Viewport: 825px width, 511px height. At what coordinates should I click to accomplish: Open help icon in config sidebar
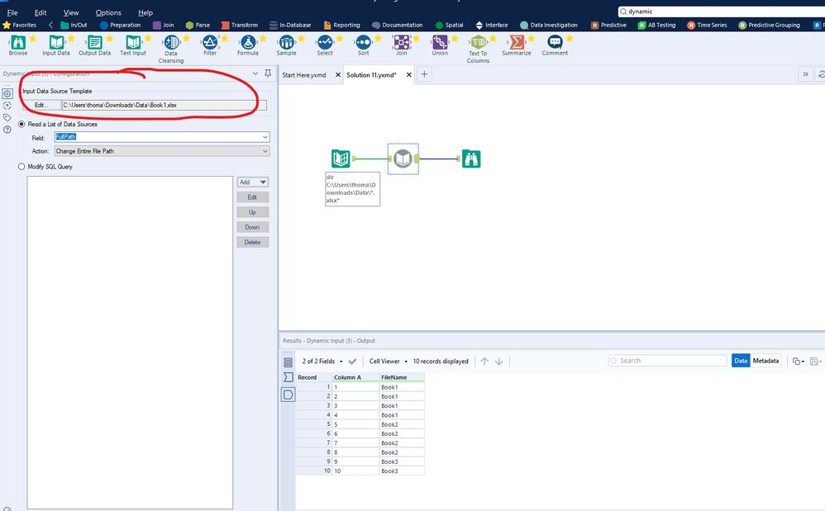coord(7,129)
